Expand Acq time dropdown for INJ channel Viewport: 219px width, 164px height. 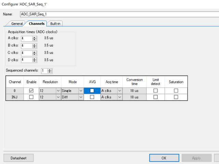click(x=119, y=97)
